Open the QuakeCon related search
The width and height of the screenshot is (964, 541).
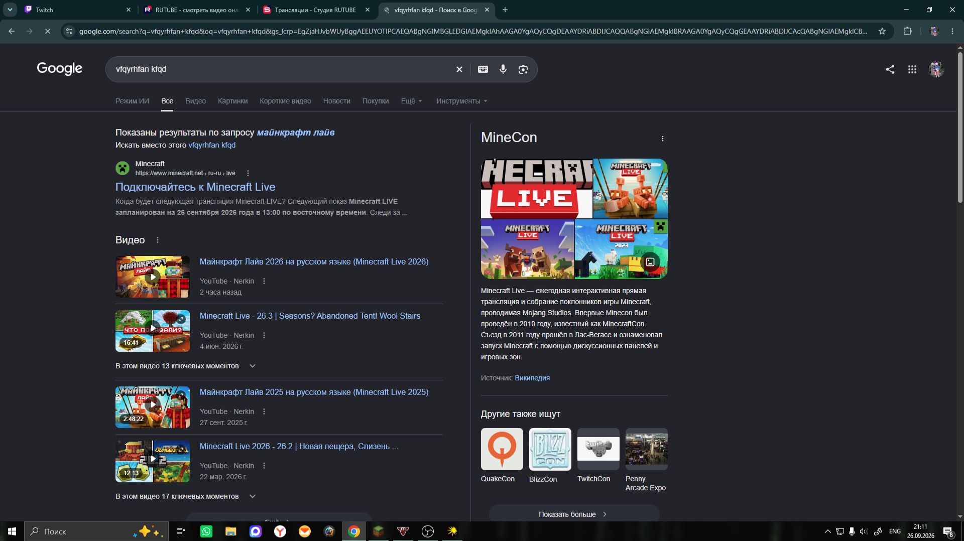pyautogui.click(x=502, y=456)
